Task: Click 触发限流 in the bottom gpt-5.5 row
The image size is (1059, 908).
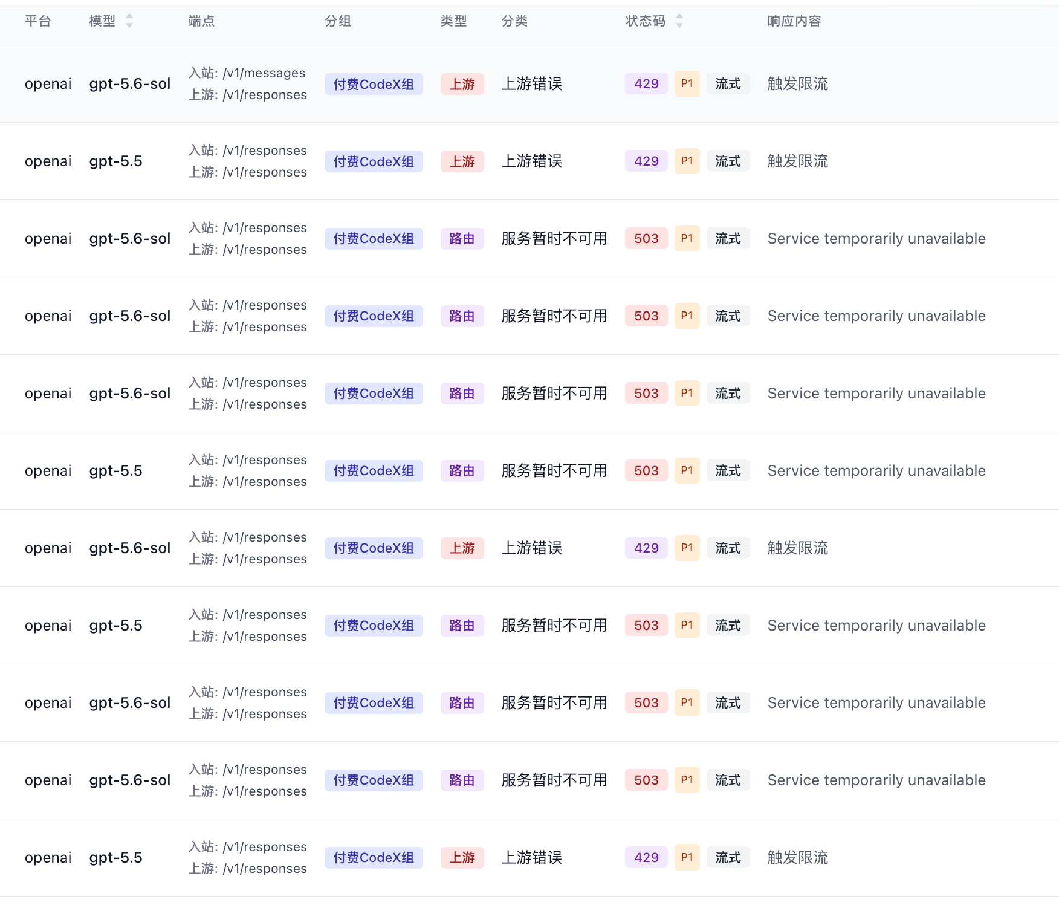Action: (x=798, y=858)
